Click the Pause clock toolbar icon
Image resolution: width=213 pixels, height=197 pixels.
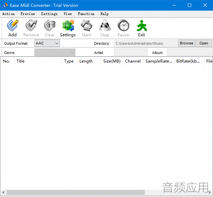click(123, 25)
